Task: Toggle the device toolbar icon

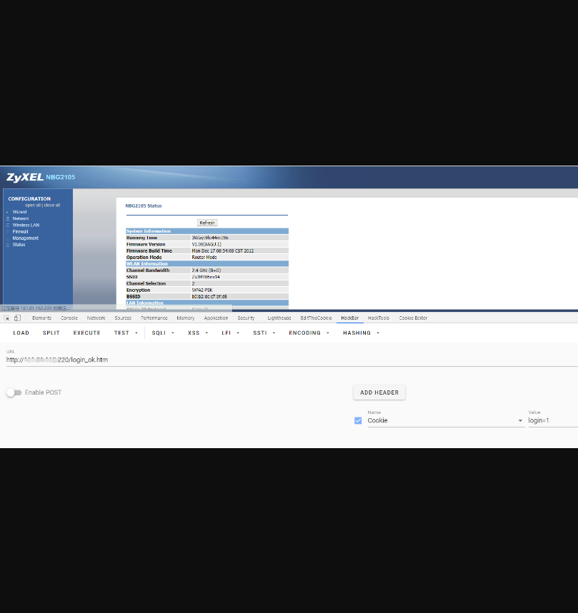Action: [17, 318]
